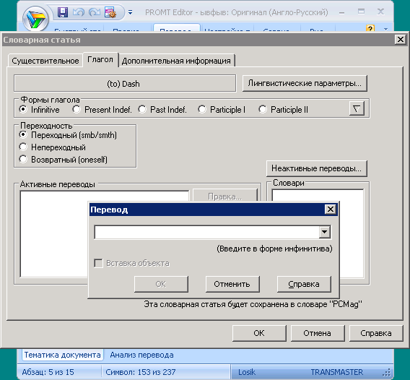
Task: Click Справка in the Перевод dialog
Action: click(304, 284)
